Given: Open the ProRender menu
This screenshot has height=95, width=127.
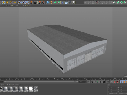Looking at the screenshot, I should [x=28, y=6].
